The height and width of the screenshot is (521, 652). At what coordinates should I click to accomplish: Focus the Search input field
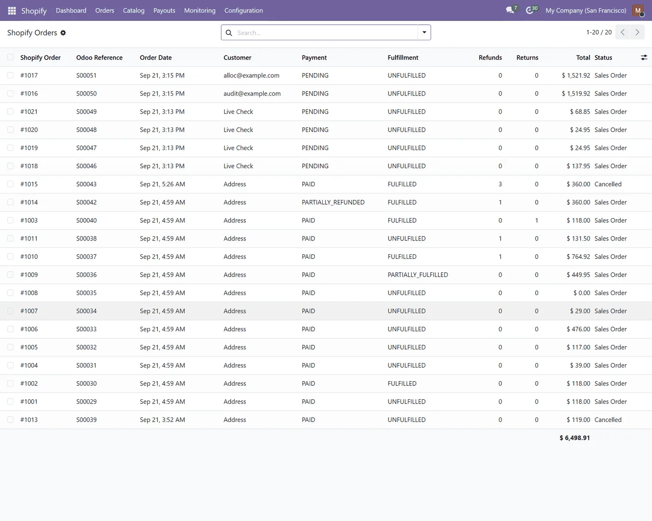326,33
